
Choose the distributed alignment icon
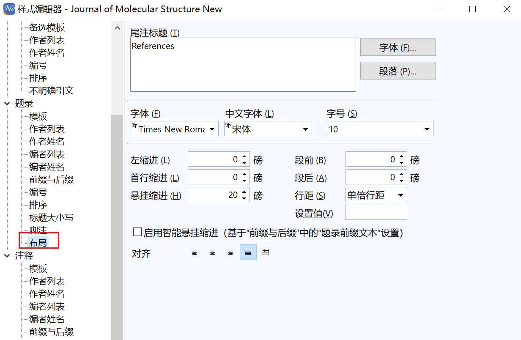(x=266, y=252)
